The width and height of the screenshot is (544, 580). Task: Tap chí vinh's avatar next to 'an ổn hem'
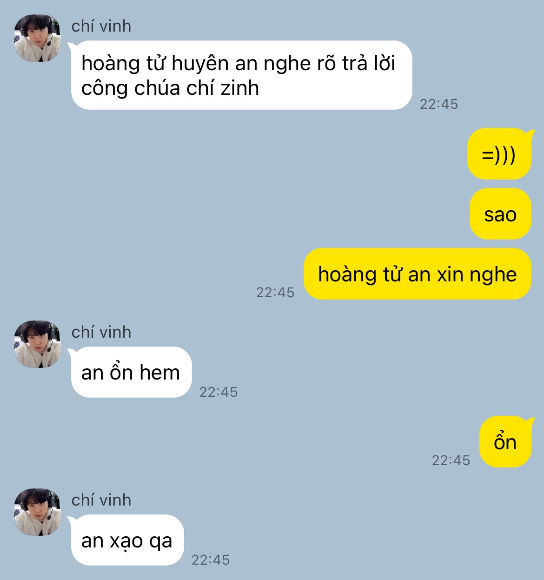pyautogui.click(x=38, y=344)
